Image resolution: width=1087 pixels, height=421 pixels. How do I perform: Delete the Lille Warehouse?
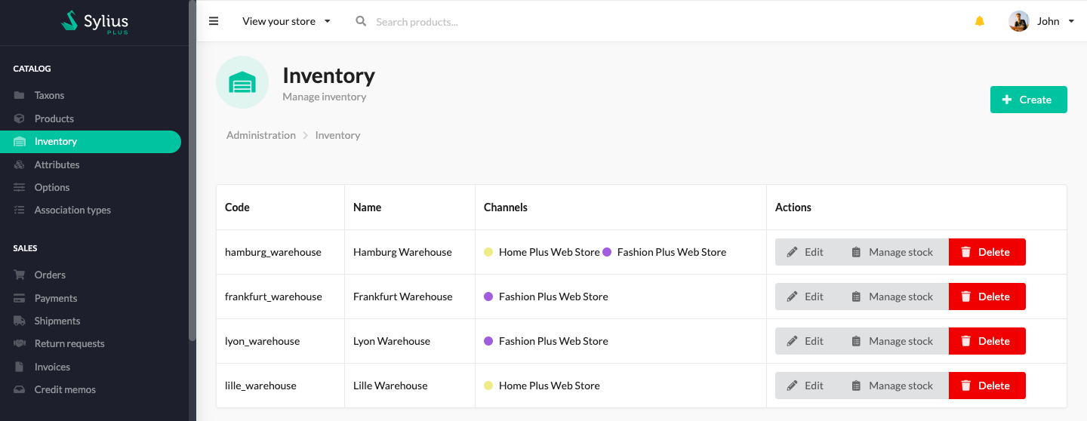click(987, 386)
